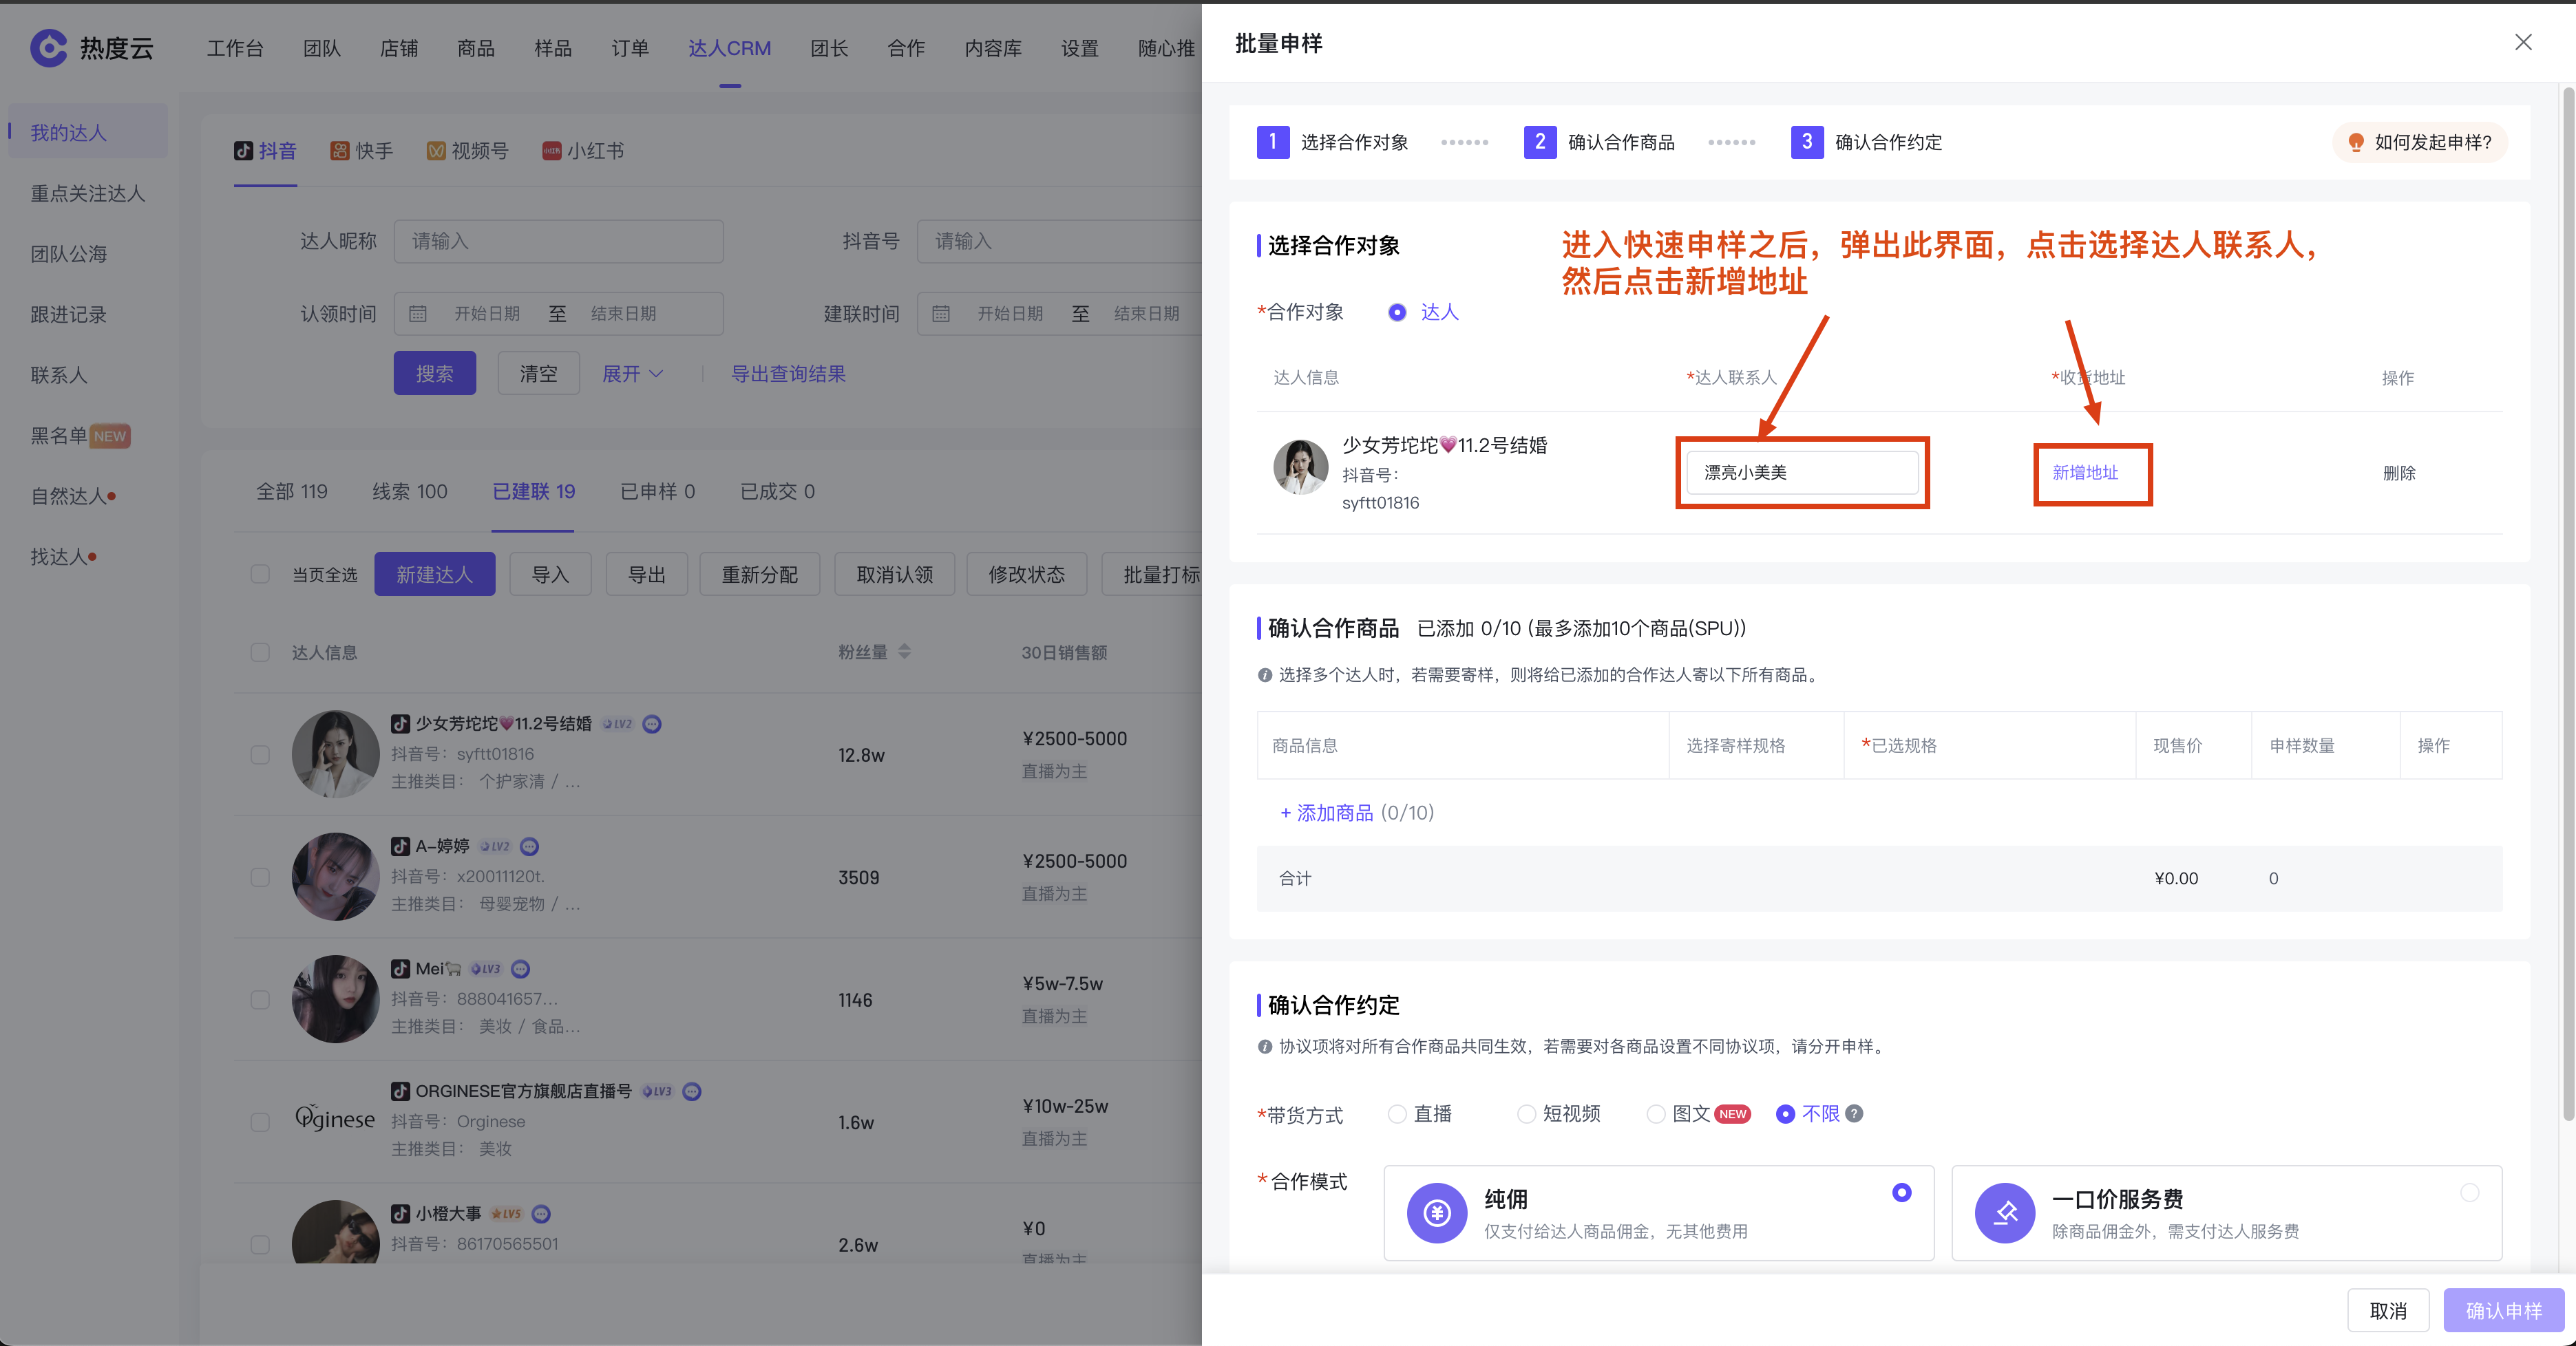
Task: Expand the 展开 filter chevron
Action: tap(656, 374)
